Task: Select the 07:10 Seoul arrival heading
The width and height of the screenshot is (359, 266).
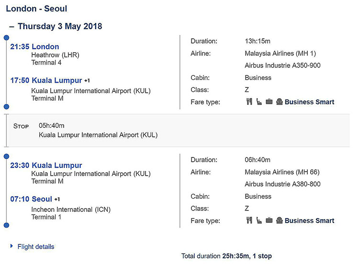Action: 31,199
